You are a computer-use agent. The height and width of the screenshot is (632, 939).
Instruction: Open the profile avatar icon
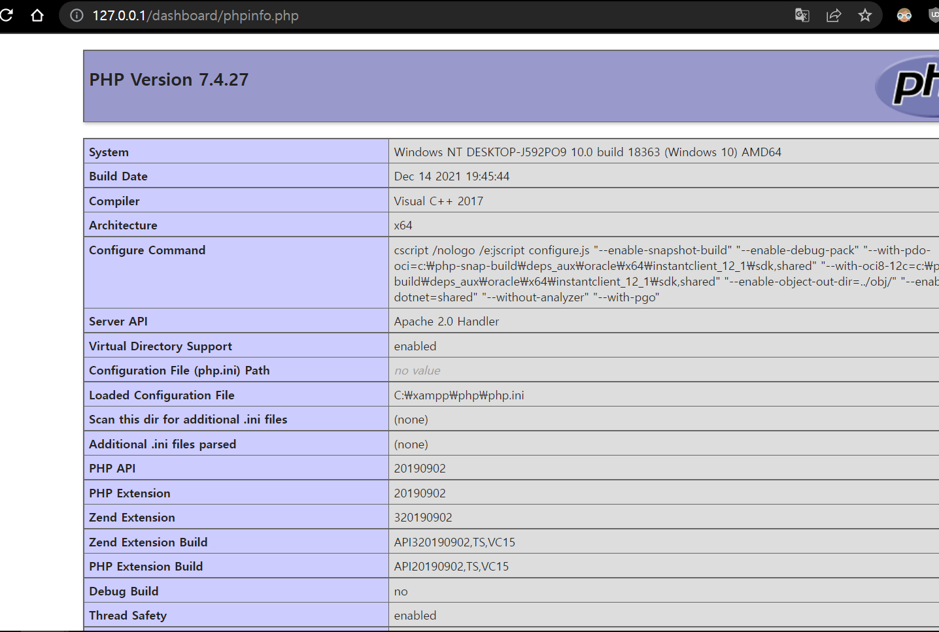point(904,15)
